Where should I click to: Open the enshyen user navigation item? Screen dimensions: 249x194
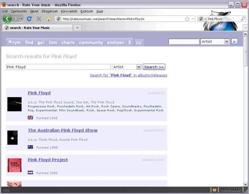coord(116,42)
